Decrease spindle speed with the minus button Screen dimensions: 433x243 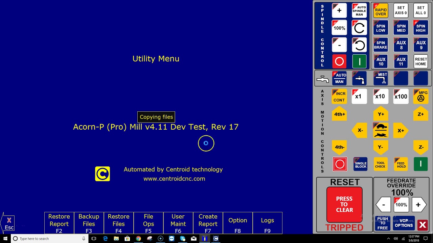339,45
